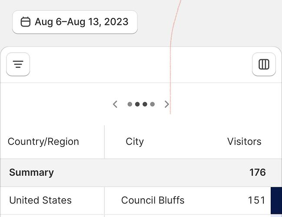Go to the previous page with the left chevron
Image resolution: width=282 pixels, height=217 pixels.
pyautogui.click(x=115, y=104)
